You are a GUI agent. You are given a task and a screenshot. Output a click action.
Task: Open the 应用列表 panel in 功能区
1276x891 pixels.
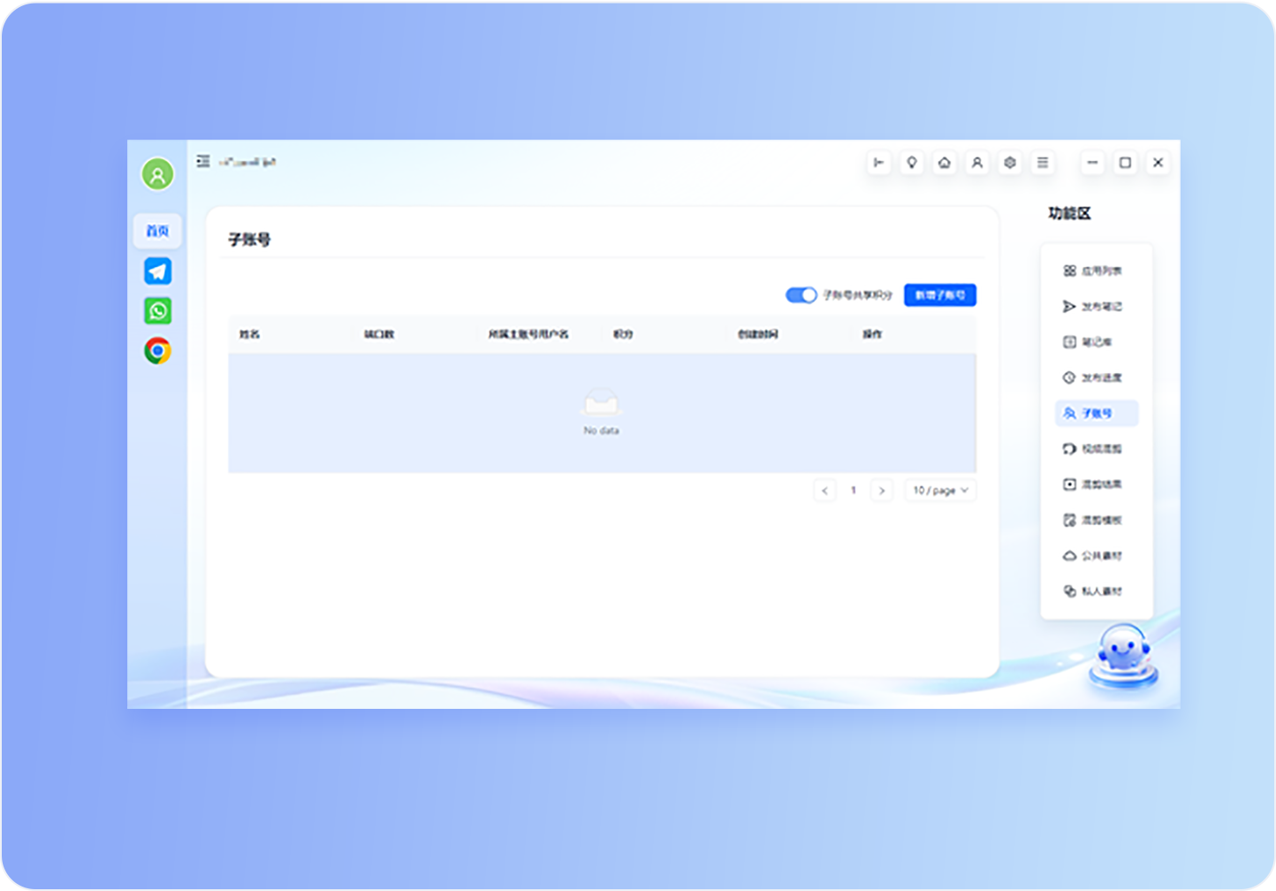pos(1096,270)
